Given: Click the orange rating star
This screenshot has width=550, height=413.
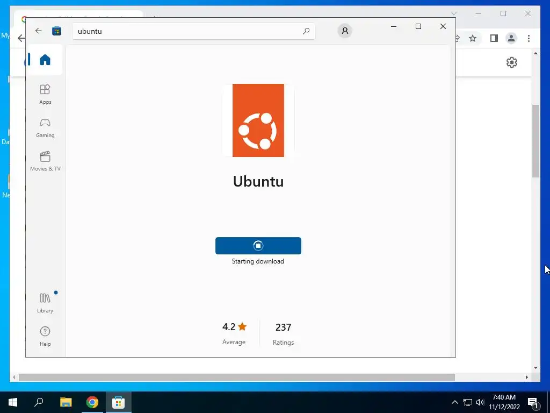Looking at the screenshot, I should click(242, 327).
